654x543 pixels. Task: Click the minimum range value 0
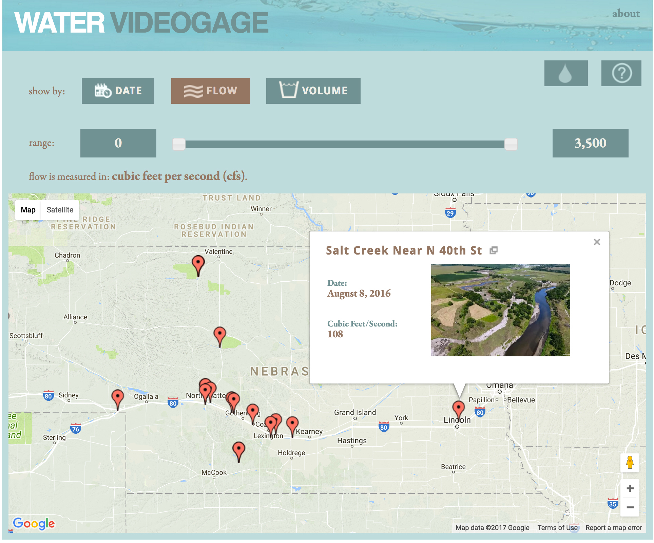tap(118, 143)
